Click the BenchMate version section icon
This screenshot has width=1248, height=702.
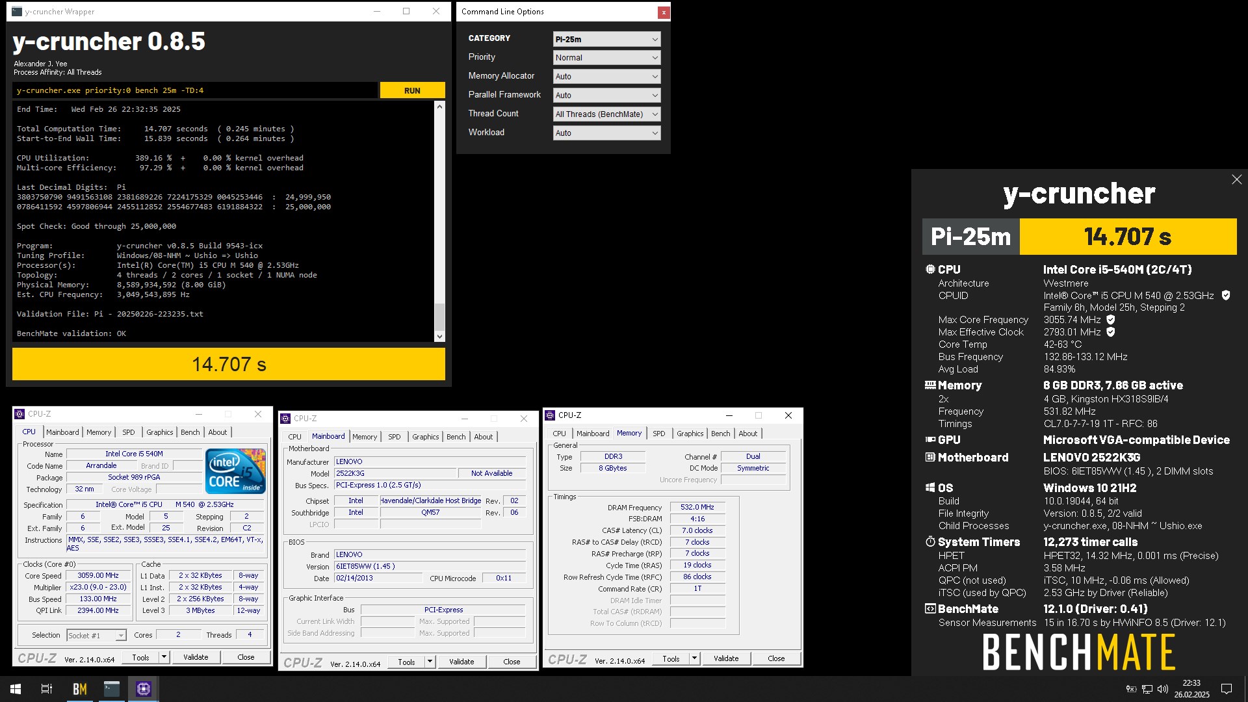930,609
